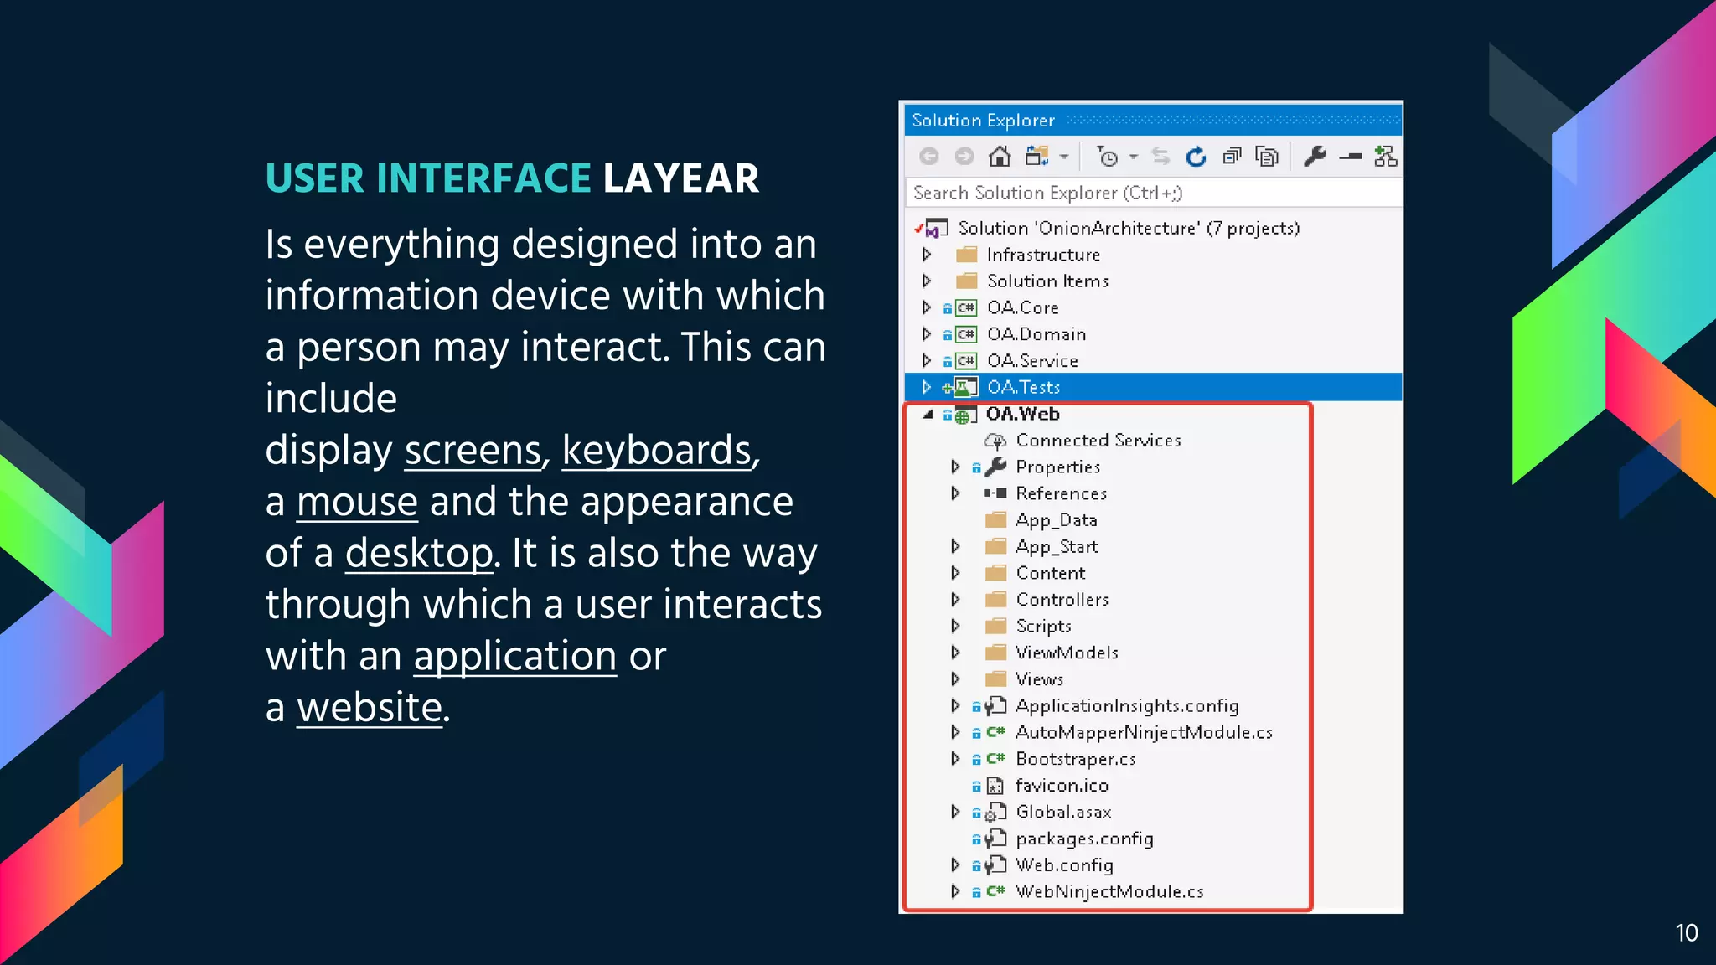This screenshot has width=1716, height=965.
Task: Click the underlined 'keyboards' link
Action: click(x=656, y=451)
